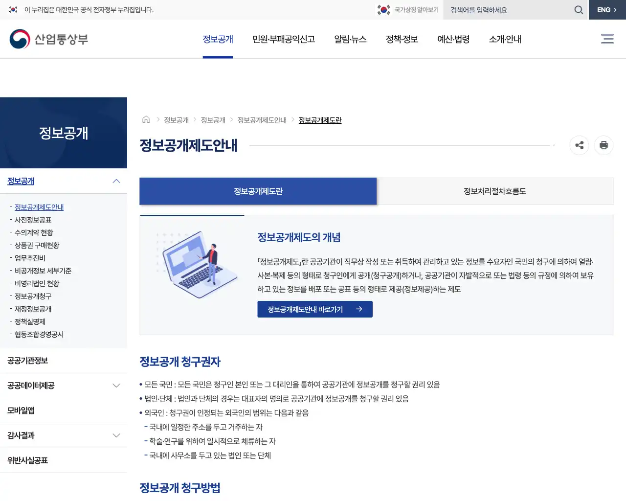Expand the 감사결과 sidebar section
The height and width of the screenshot is (501, 626).
[116, 435]
